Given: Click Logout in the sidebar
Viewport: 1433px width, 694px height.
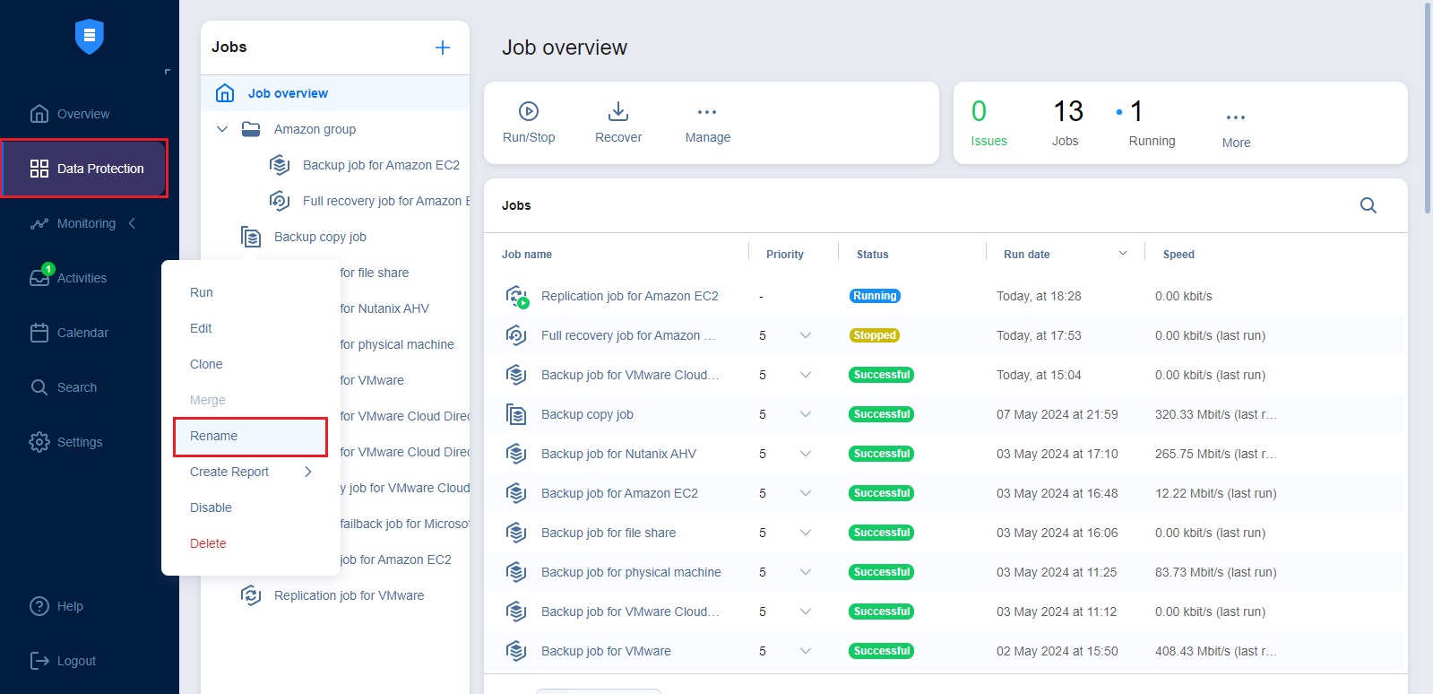Looking at the screenshot, I should click(75, 661).
